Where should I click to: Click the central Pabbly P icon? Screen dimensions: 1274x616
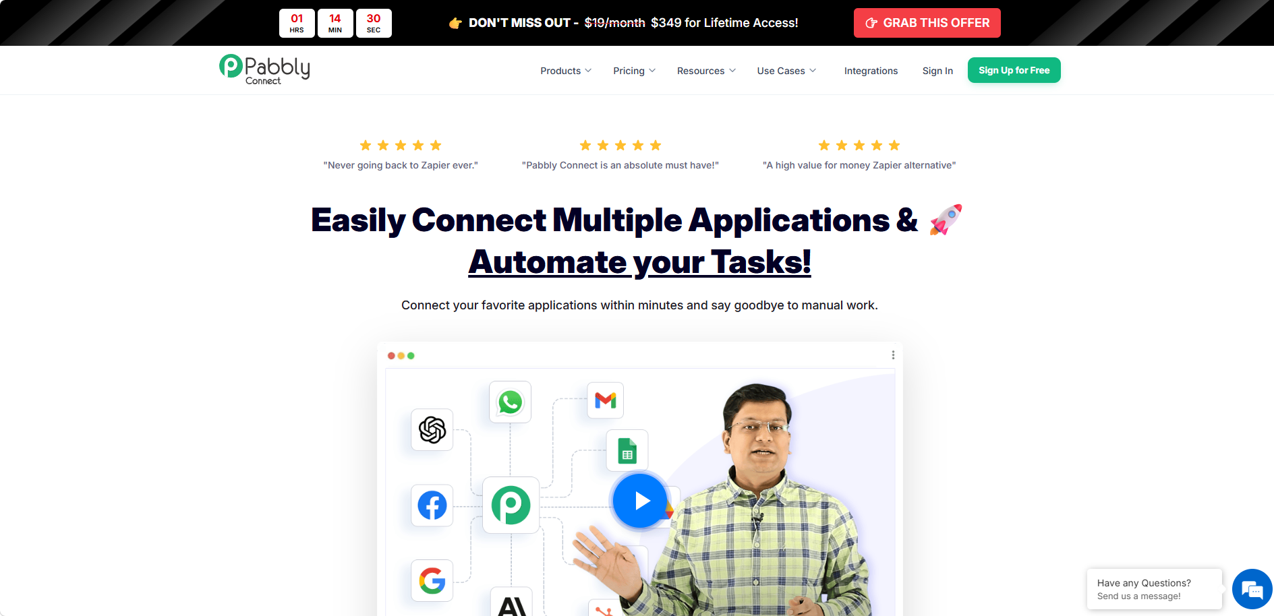click(x=511, y=505)
